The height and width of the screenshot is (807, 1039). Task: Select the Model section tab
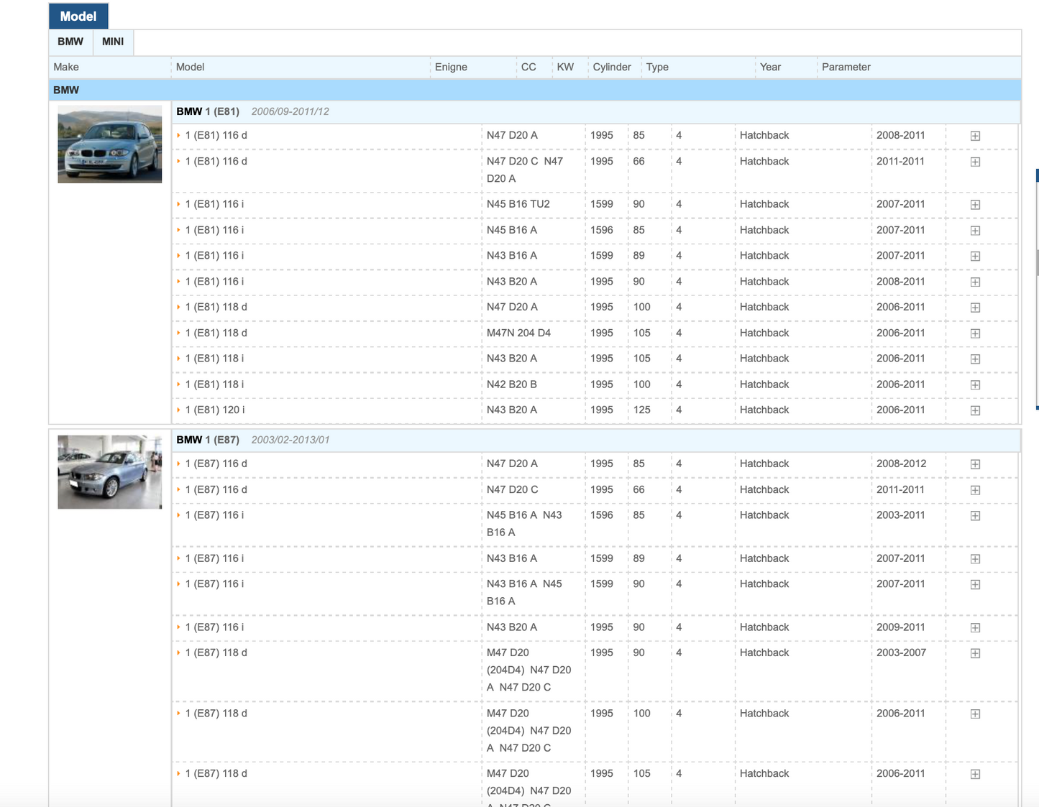tap(78, 16)
